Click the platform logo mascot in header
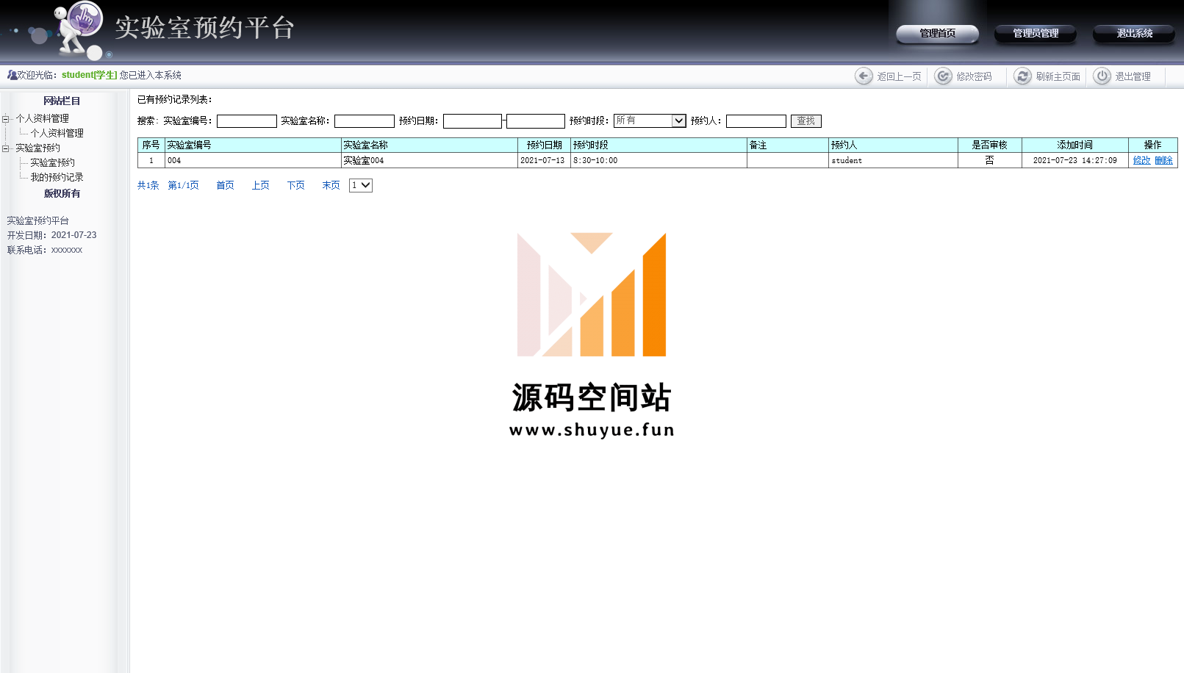Viewport: 1184px width, 673px height. 78,29
